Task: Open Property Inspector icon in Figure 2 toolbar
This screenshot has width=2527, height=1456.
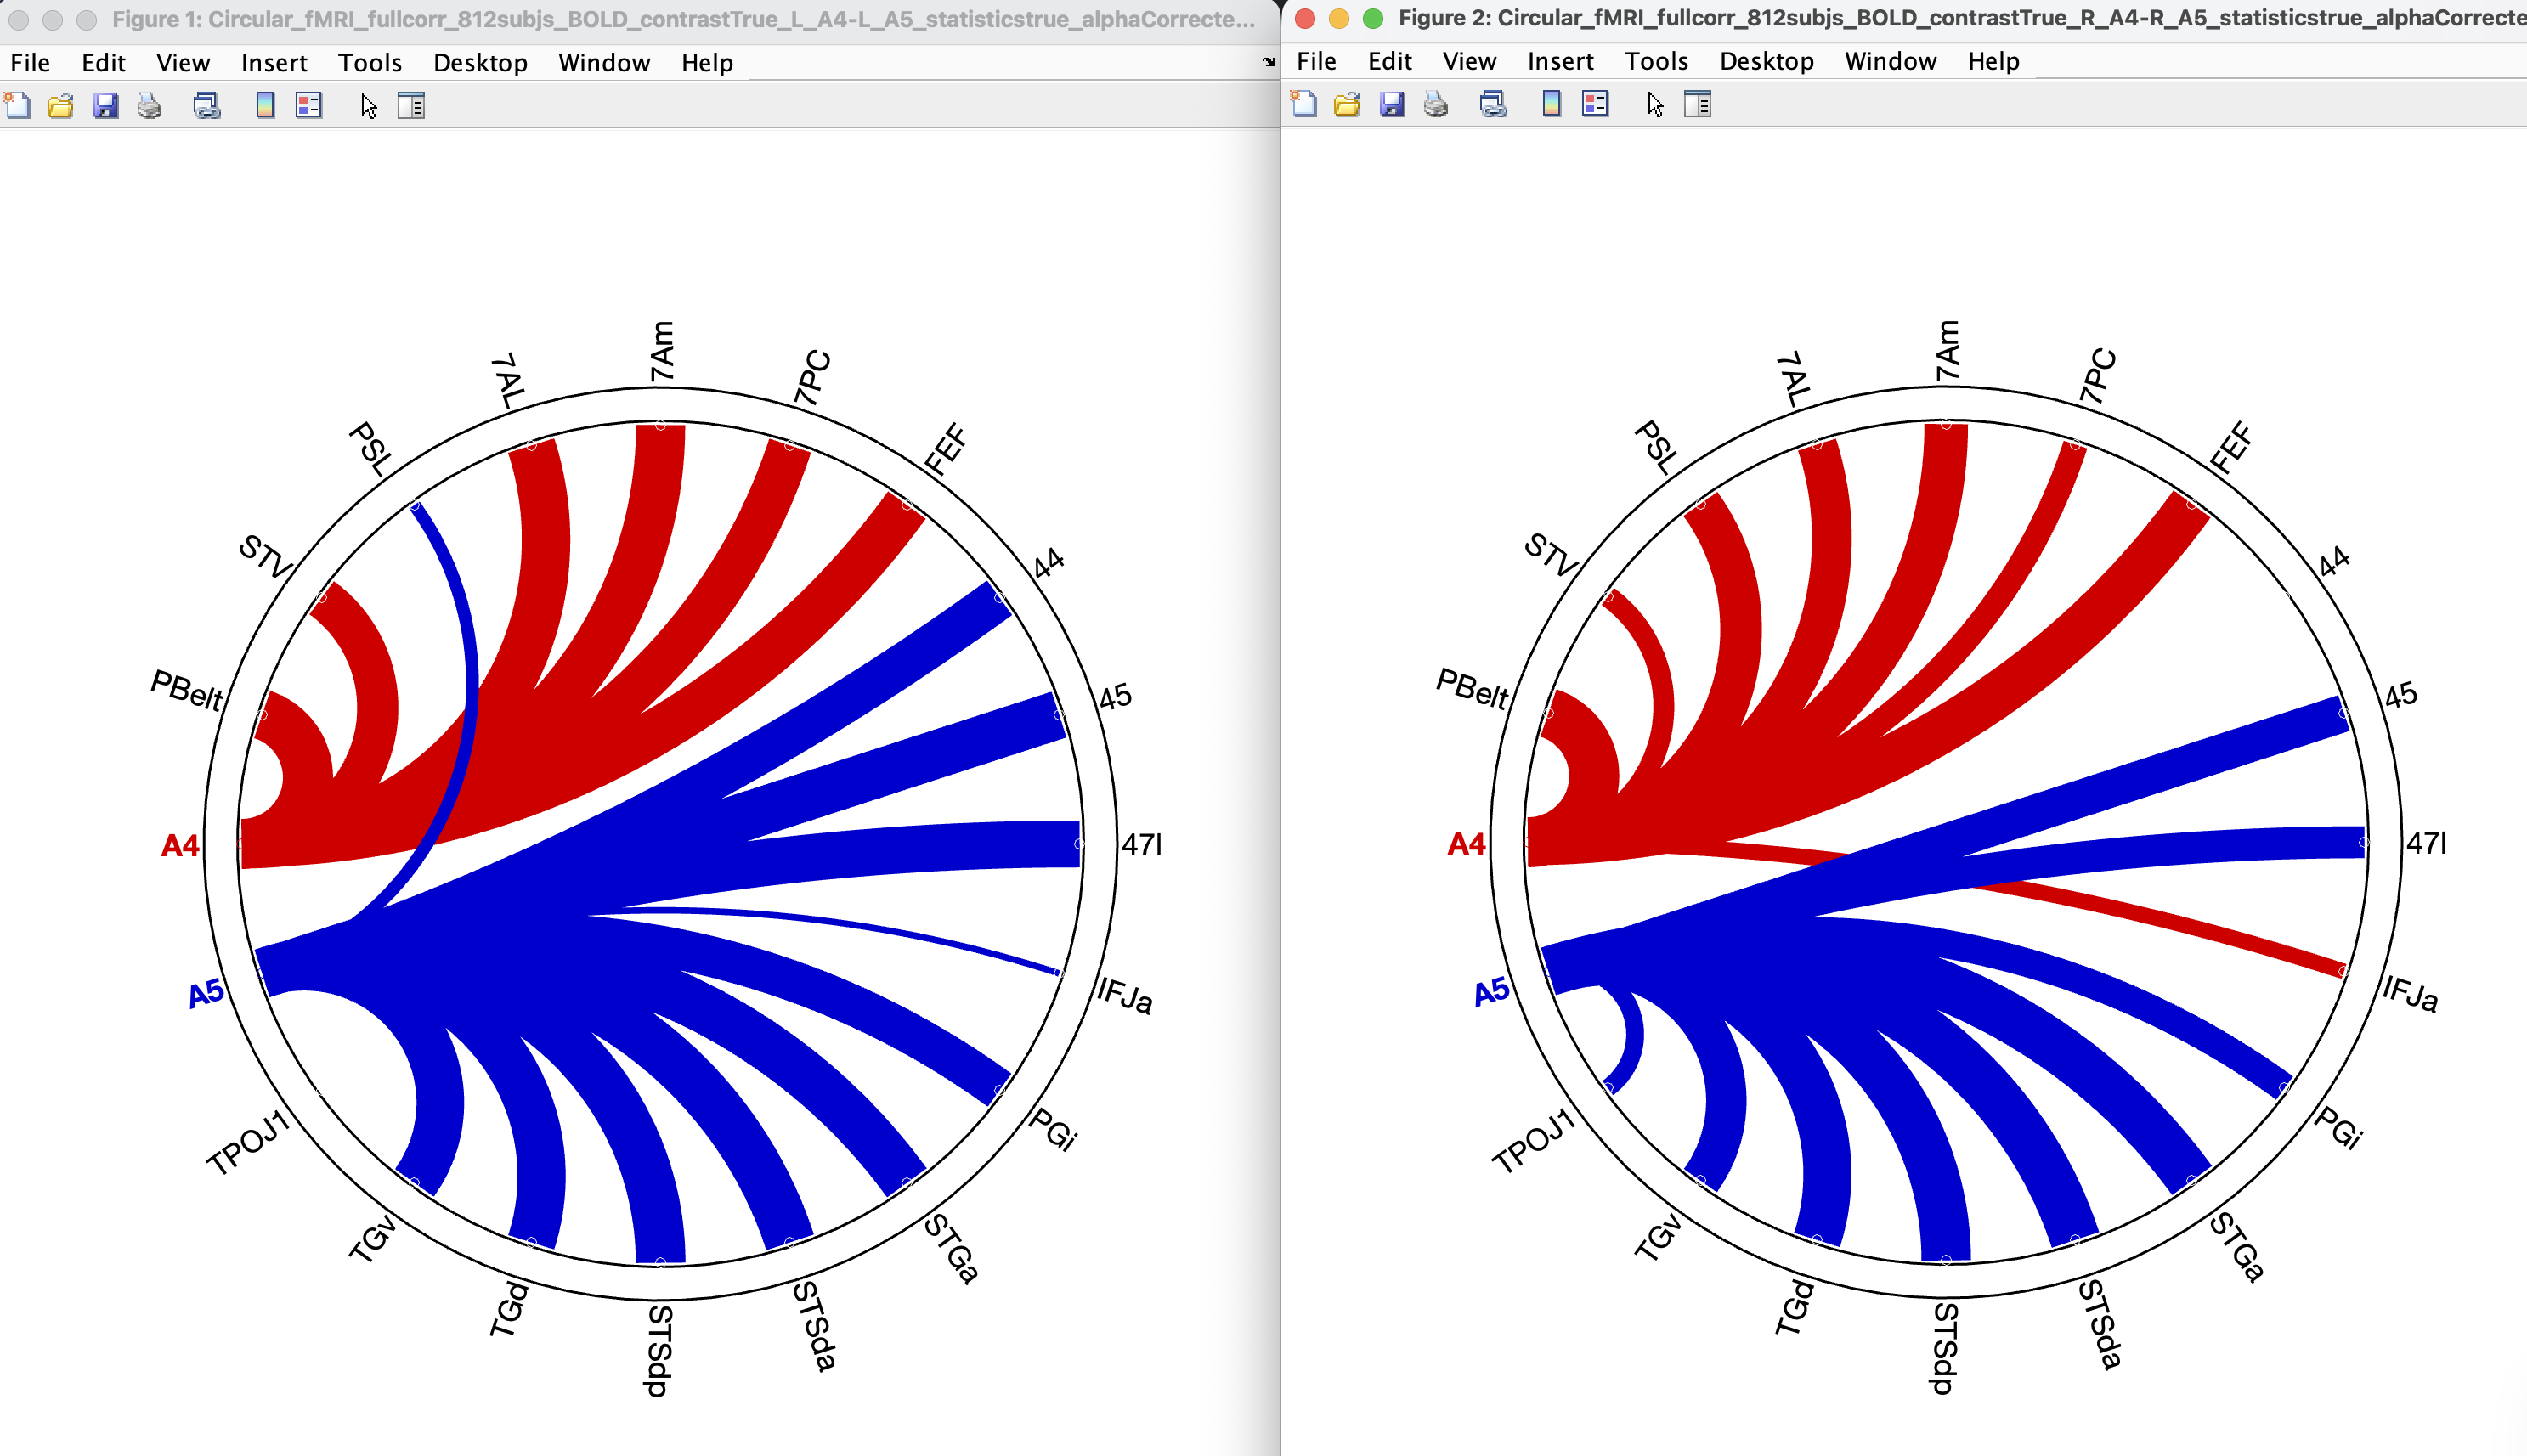Action: tap(1698, 104)
